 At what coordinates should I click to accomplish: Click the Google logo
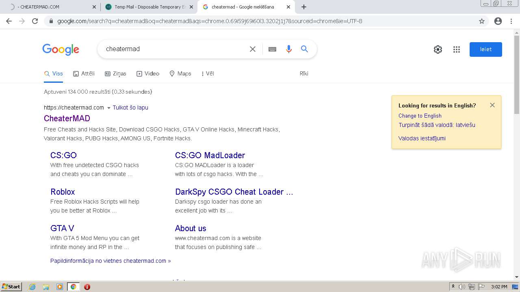pyautogui.click(x=61, y=49)
